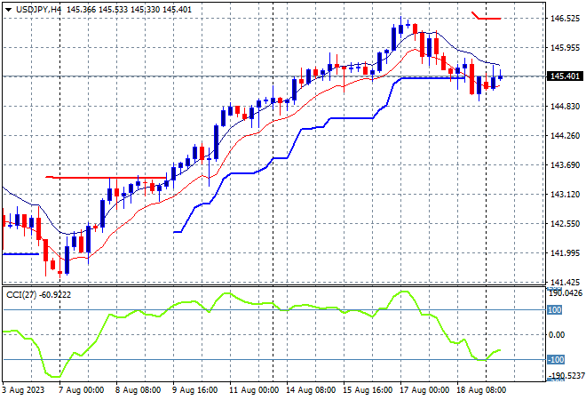Click the 3 Aug 2023 date label
Screen dimensions: 586x400
pyautogui.click(x=23, y=390)
